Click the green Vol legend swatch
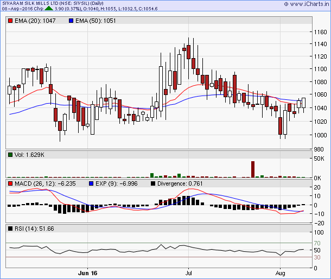The width and height of the screenshot is (331, 279). [x=10, y=155]
